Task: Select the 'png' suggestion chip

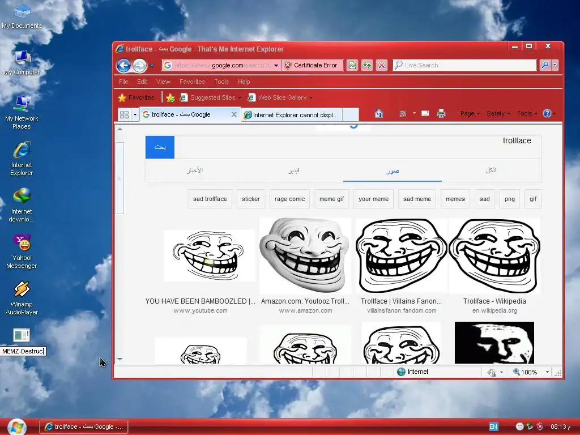Action: click(x=510, y=199)
